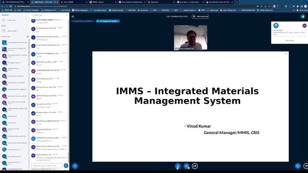Toggle the microphone mute button
This screenshot has width=308, height=173.
178,166
